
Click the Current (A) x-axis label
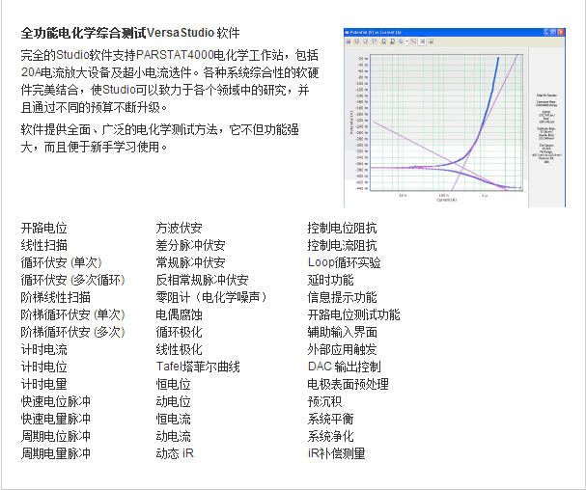[x=447, y=201]
